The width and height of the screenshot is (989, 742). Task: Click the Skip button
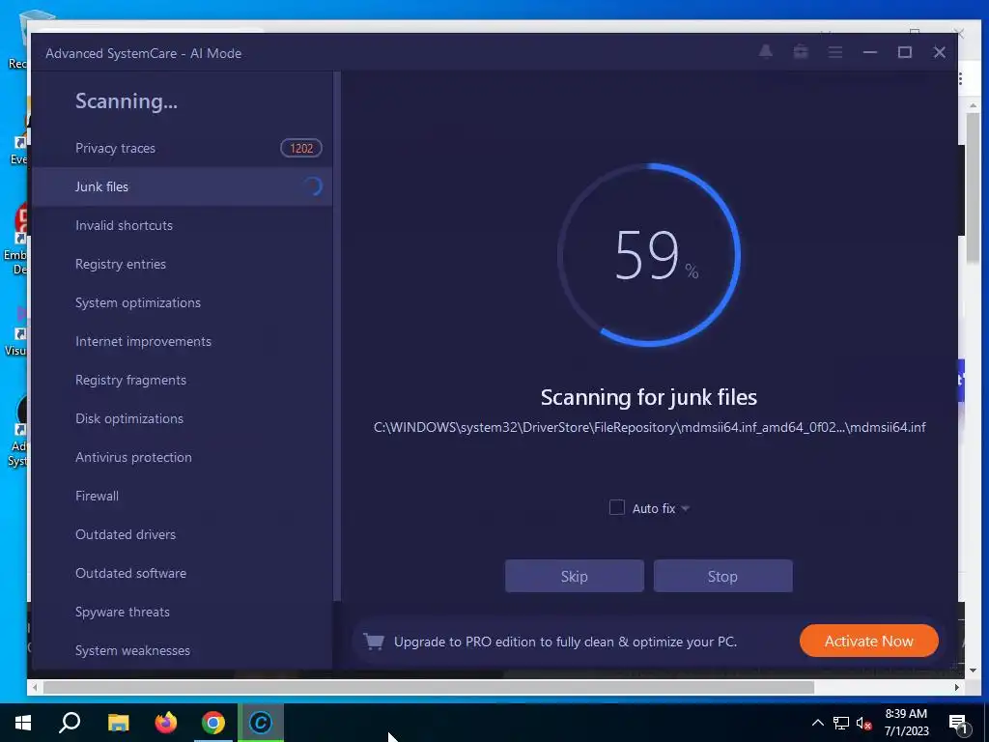pyautogui.click(x=574, y=576)
